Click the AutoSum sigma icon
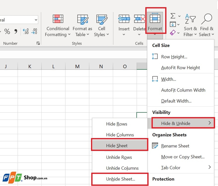218x186 pixels. [173, 16]
